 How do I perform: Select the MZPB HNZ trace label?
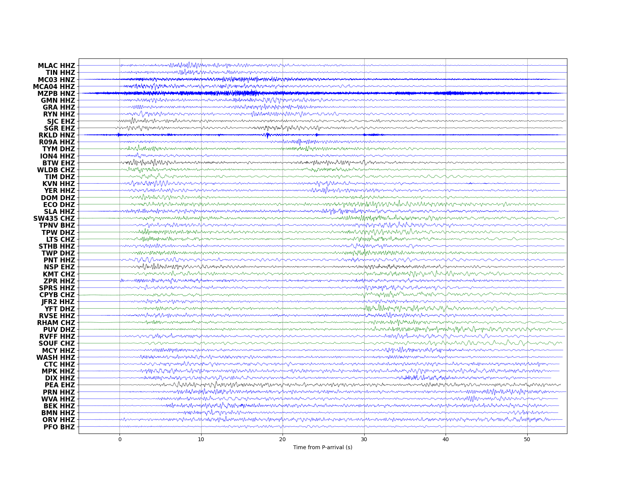[x=57, y=94]
